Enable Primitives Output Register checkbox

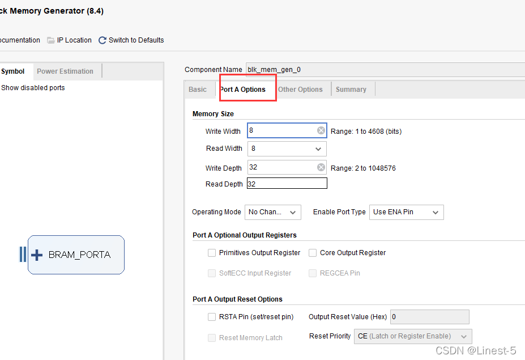[x=212, y=253]
